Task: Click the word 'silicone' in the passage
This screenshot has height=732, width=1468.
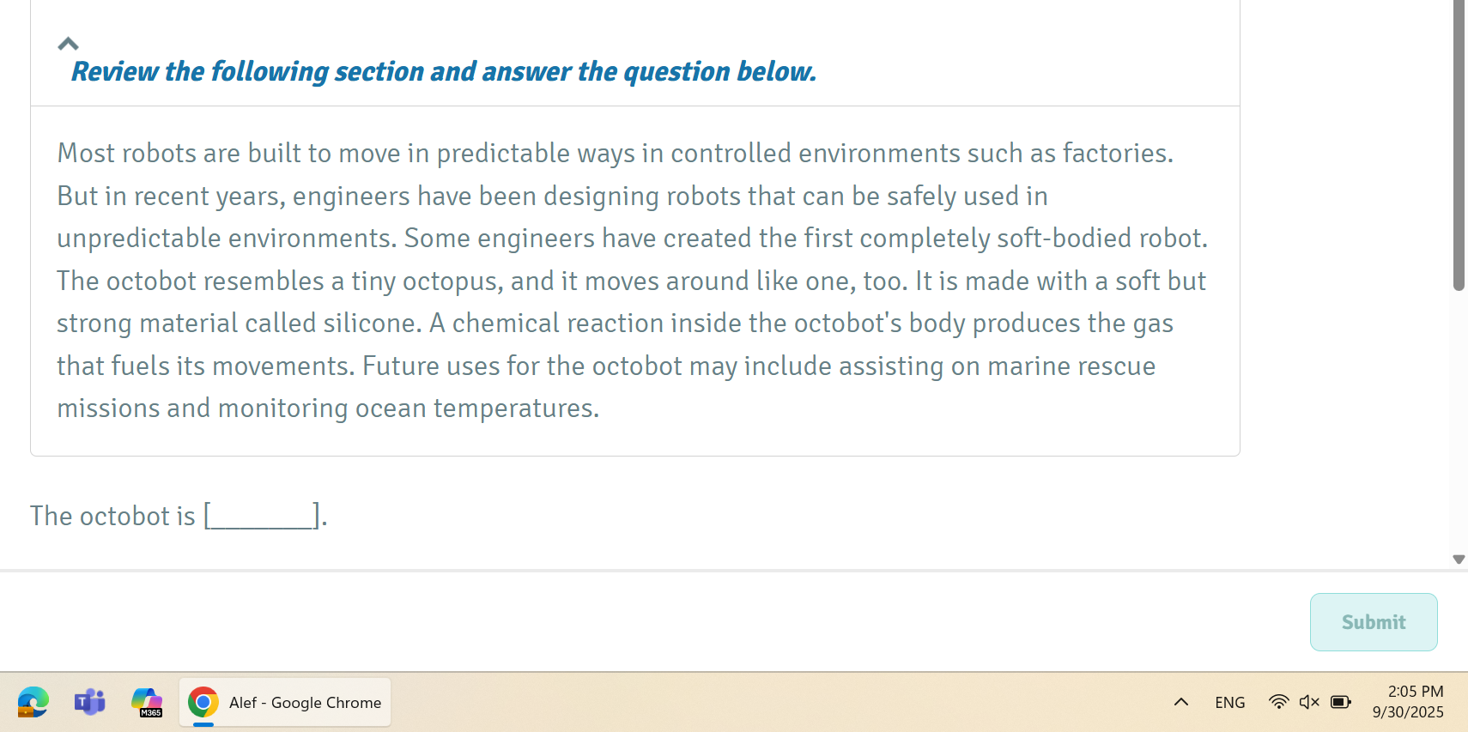Action: click(x=369, y=324)
